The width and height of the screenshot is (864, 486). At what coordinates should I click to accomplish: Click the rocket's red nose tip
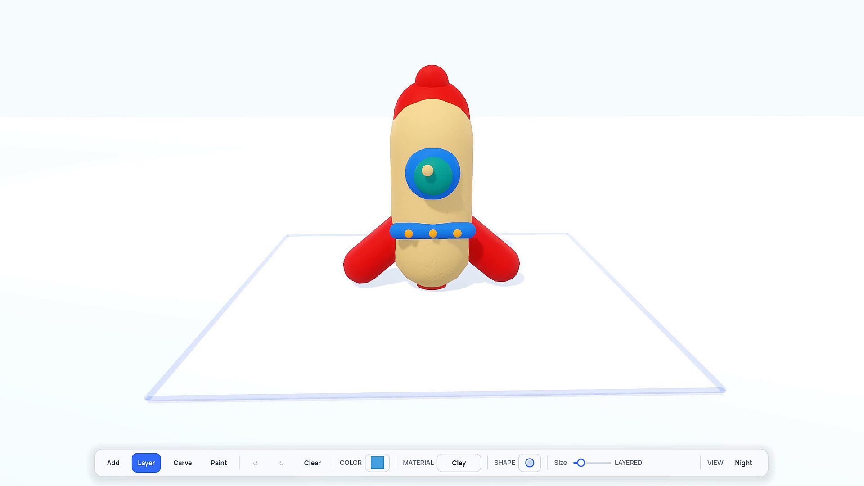pos(432,76)
